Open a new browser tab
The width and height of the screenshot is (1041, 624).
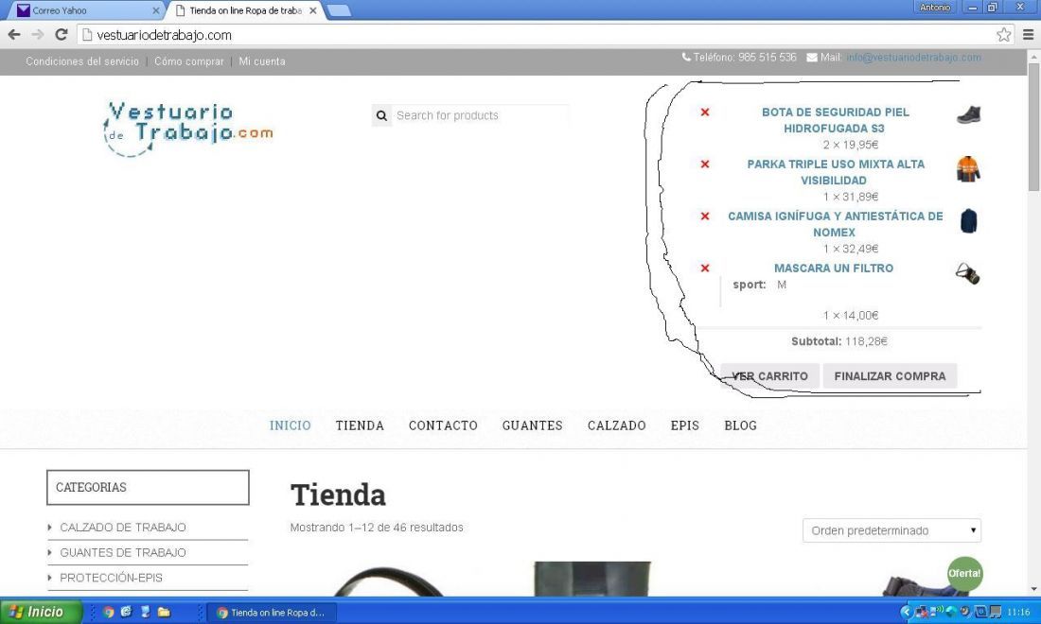[339, 10]
